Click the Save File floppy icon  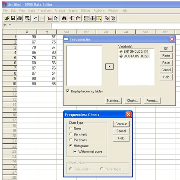[13, 19]
